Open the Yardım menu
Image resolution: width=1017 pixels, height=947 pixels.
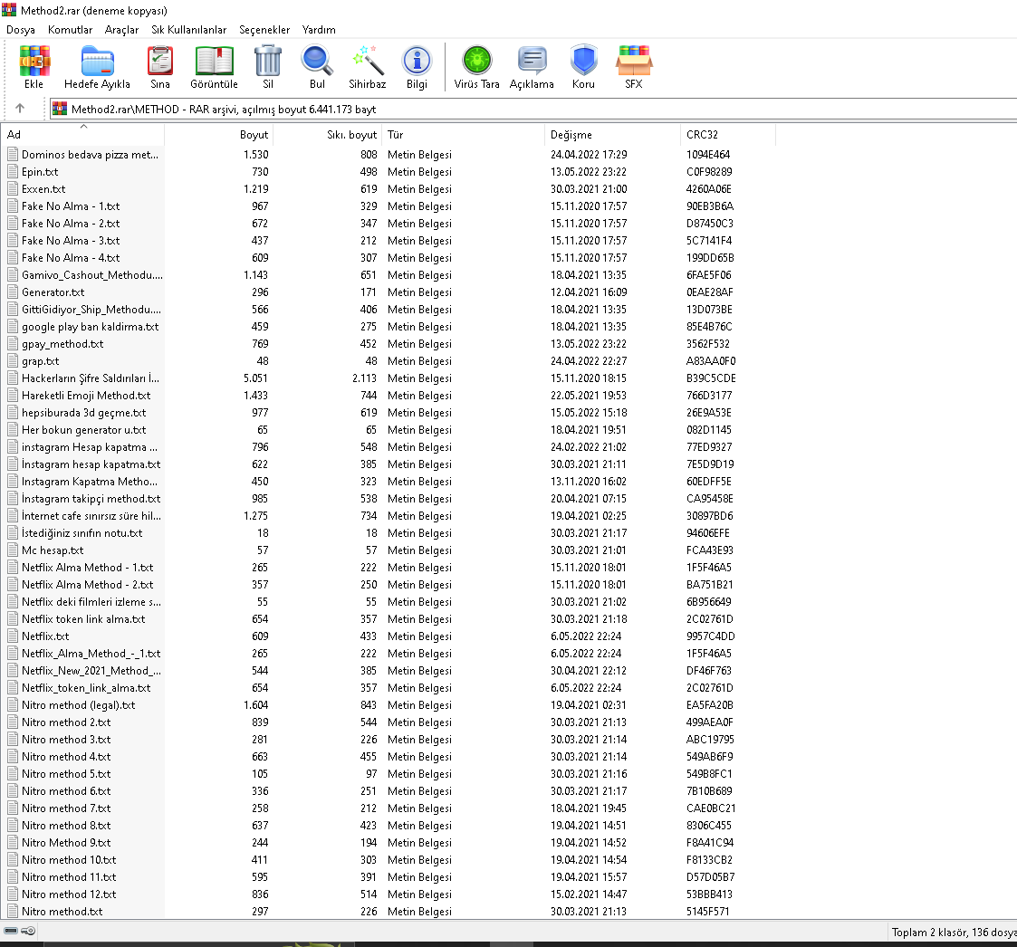coord(319,30)
